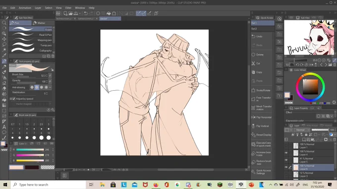This screenshot has height=189, width=337.
Task: Click the Quick Access search icon
Action: [280, 19]
